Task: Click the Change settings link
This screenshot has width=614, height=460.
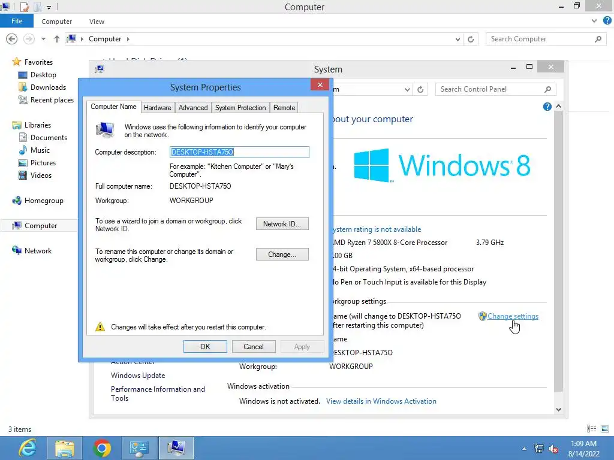Action: 513,316
